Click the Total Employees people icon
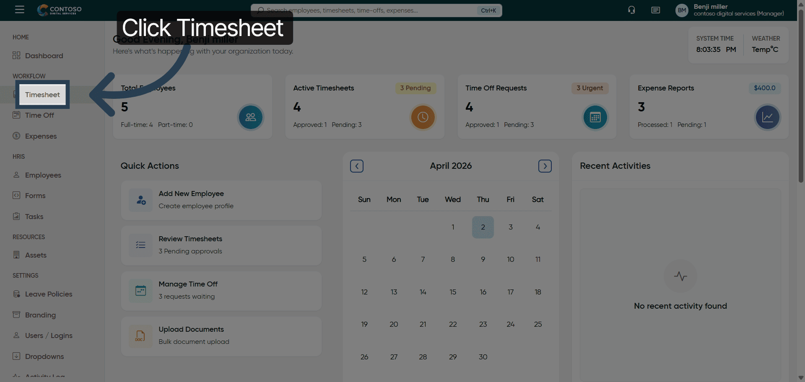 coord(251,117)
